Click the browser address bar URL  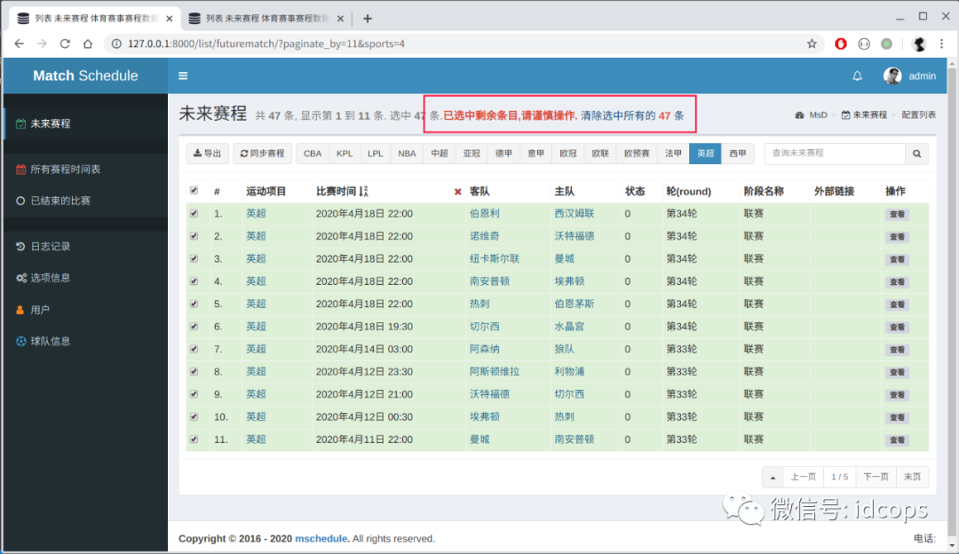(x=266, y=44)
